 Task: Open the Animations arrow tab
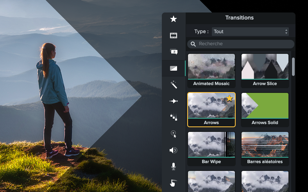(x=174, y=101)
